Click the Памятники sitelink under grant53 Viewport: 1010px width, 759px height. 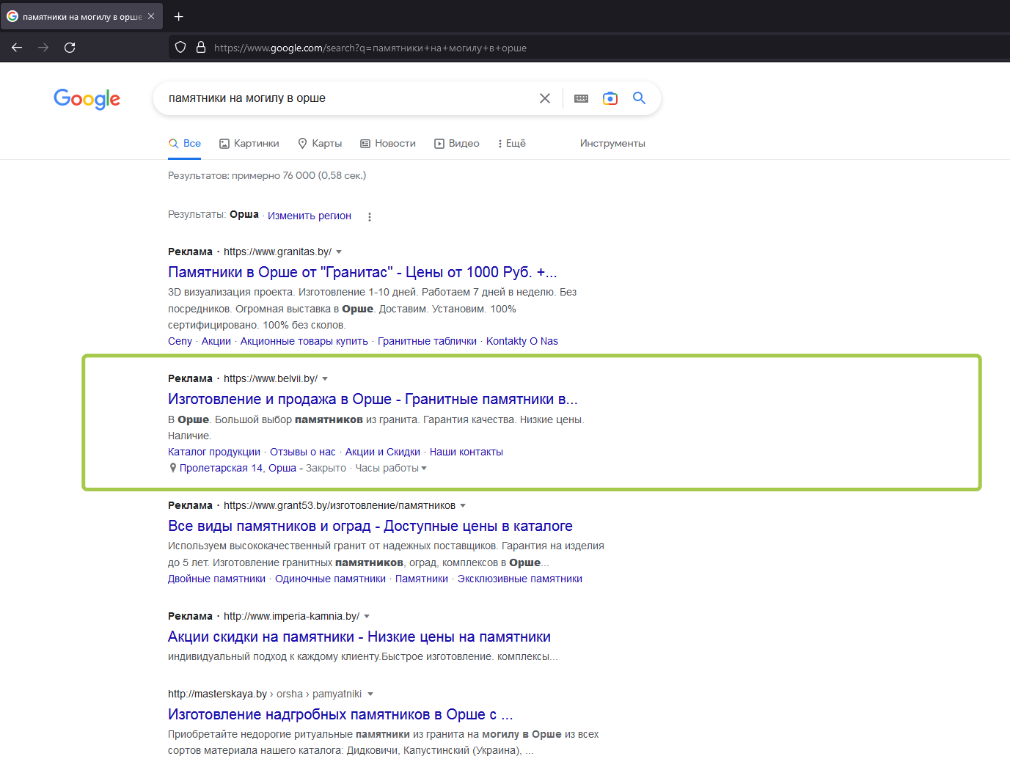(x=422, y=579)
